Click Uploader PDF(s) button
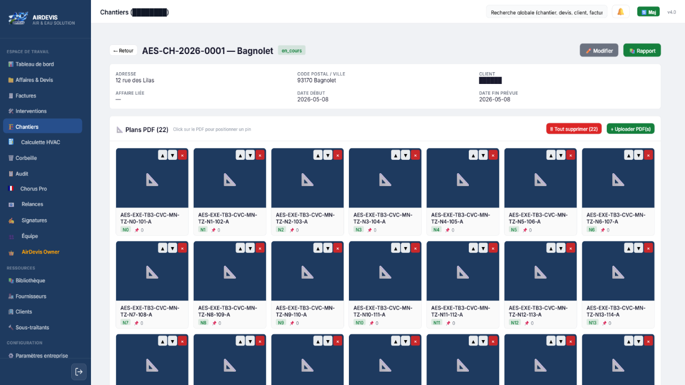 pyautogui.click(x=630, y=129)
